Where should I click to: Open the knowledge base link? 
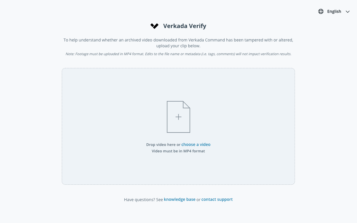pos(180,199)
